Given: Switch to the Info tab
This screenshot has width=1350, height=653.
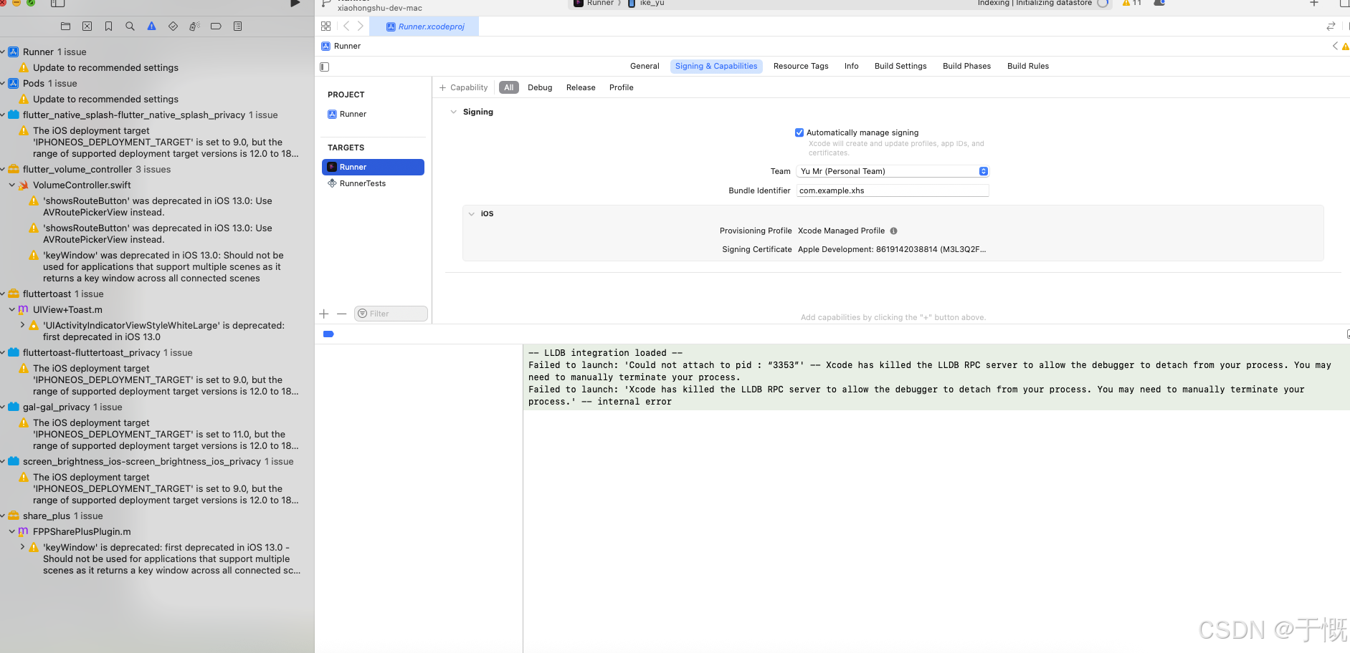Looking at the screenshot, I should pyautogui.click(x=851, y=67).
